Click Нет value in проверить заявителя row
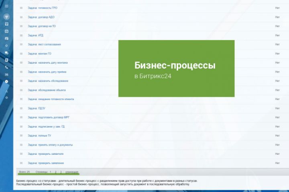This screenshot has width=289, height=192. pos(277,154)
